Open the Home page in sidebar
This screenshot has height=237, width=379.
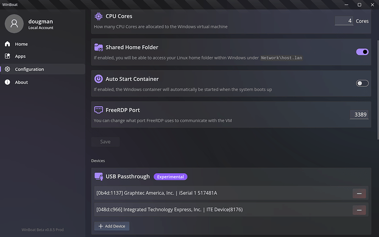(21, 44)
